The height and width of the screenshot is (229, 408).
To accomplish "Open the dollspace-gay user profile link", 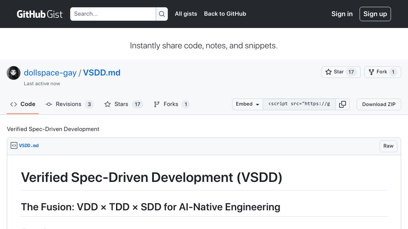I will point(50,73).
